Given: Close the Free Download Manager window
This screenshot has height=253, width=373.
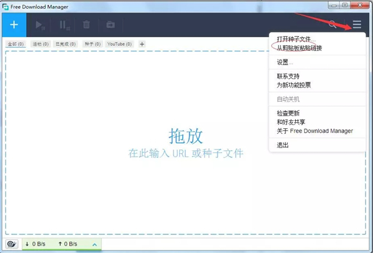Looking at the screenshot, I should [x=360, y=5].
